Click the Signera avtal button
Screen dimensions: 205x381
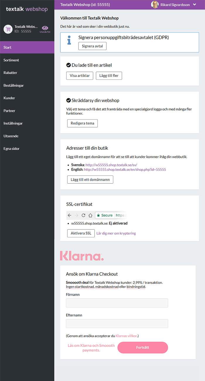click(x=93, y=46)
